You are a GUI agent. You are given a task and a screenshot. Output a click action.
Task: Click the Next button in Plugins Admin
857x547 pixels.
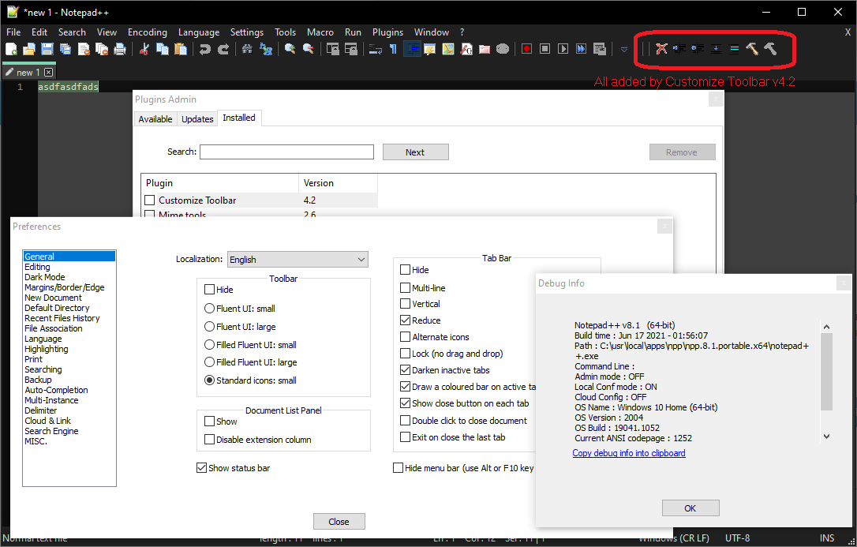tap(415, 152)
